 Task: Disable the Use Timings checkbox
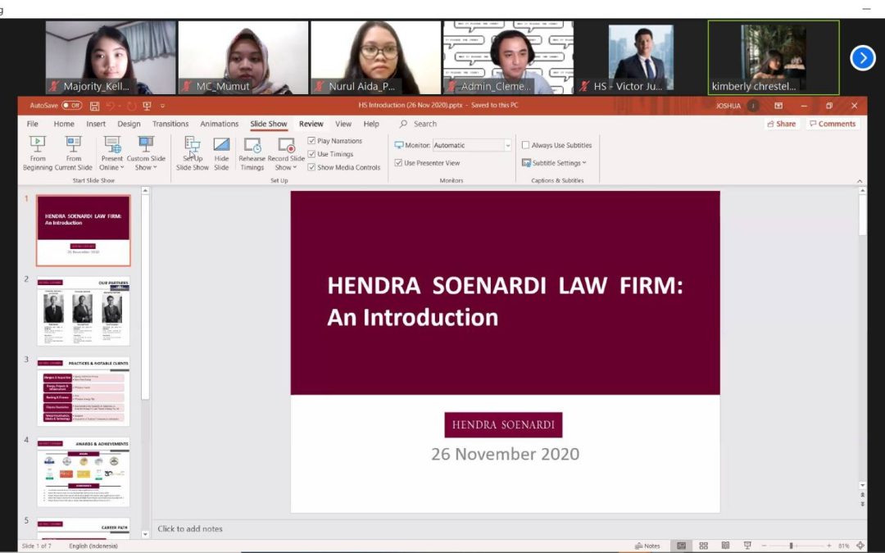(311, 153)
